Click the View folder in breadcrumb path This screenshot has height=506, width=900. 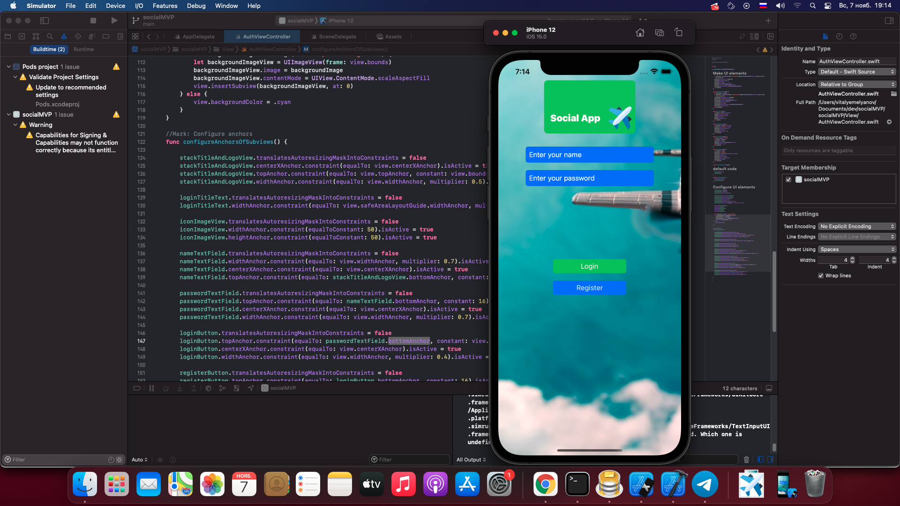pos(224,49)
